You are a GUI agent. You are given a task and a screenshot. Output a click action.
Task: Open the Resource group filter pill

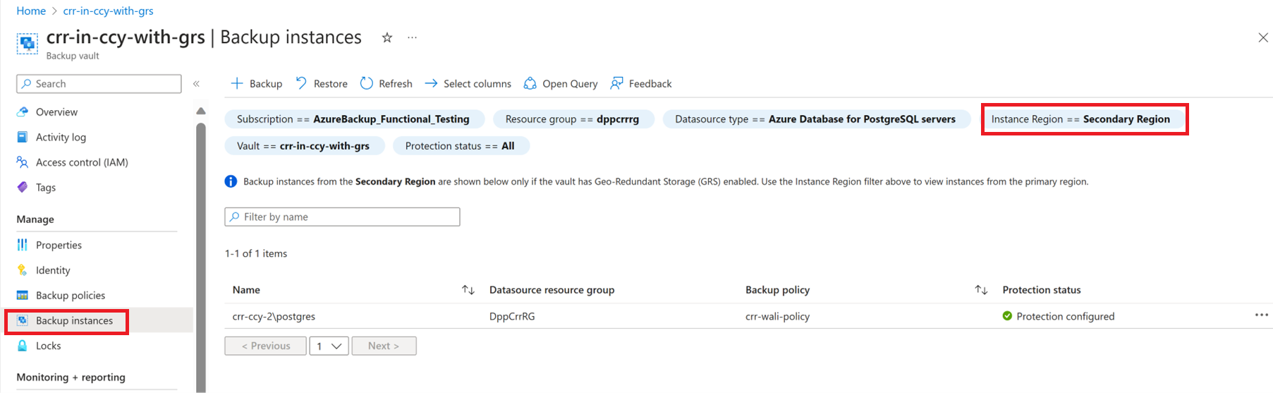click(573, 119)
